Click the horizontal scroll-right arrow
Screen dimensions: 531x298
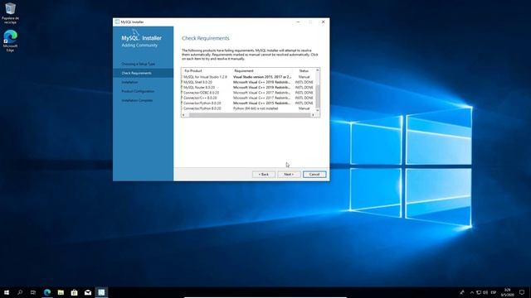pyautogui.click(x=314, y=115)
